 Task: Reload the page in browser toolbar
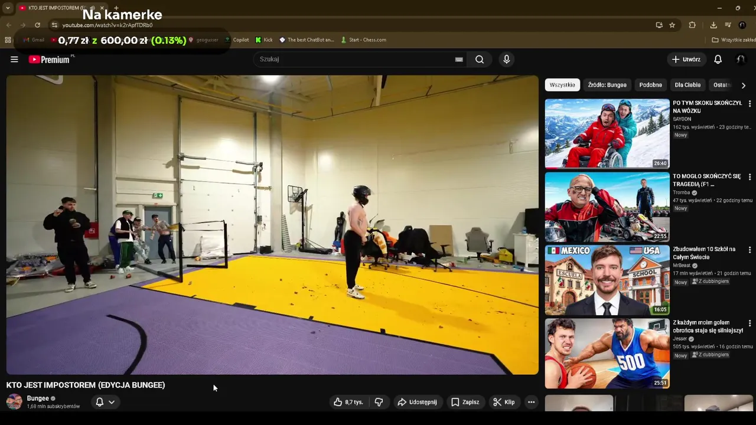tap(37, 25)
